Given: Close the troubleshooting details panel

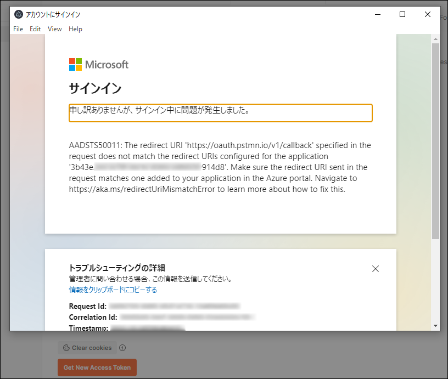Looking at the screenshot, I should pos(376,269).
